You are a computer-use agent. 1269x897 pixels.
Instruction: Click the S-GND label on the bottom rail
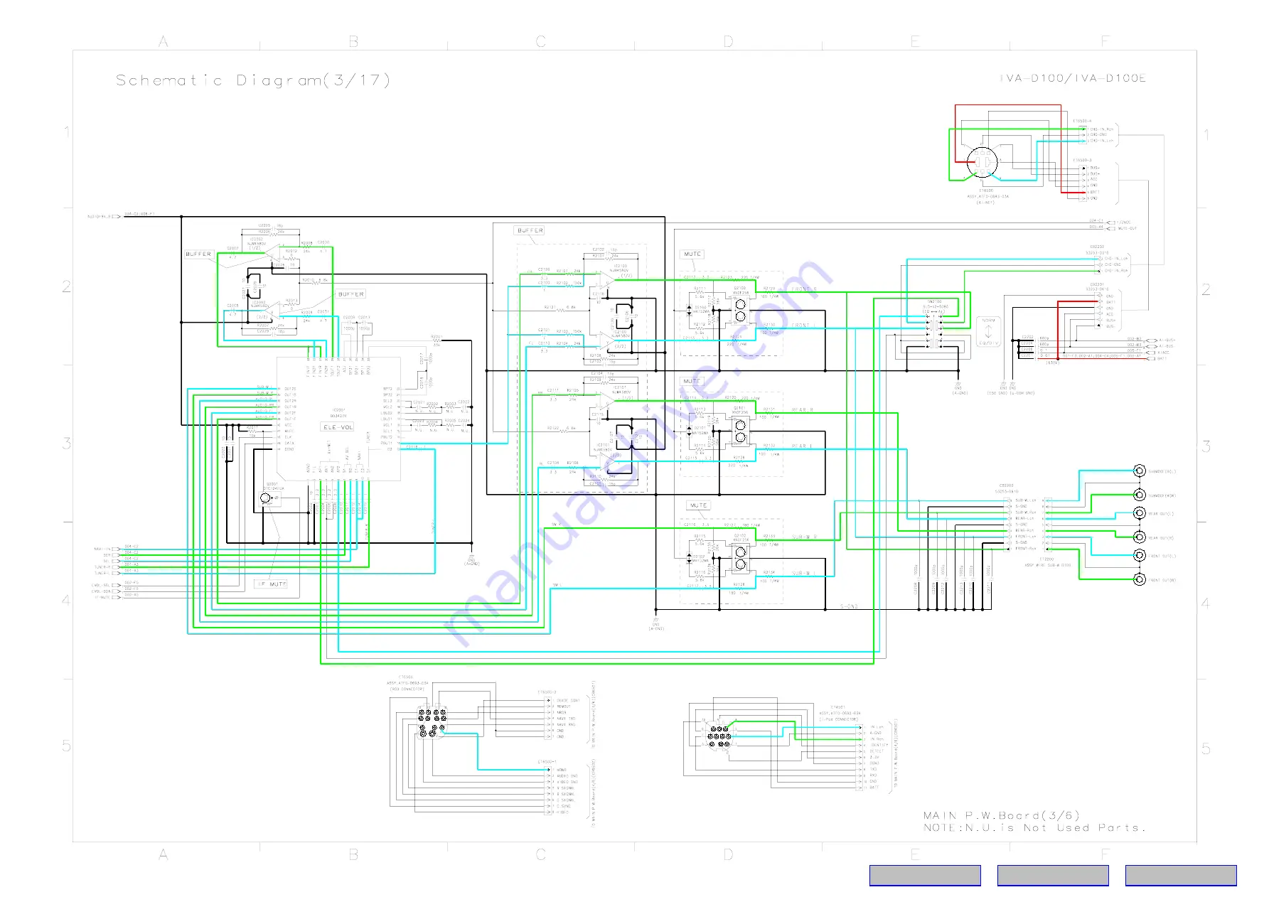[x=850, y=606]
